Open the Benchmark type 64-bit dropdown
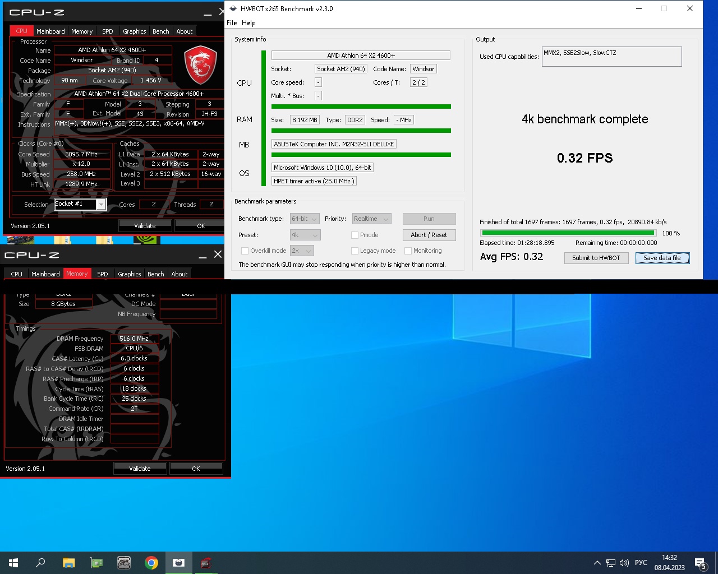The image size is (718, 574). (x=305, y=219)
